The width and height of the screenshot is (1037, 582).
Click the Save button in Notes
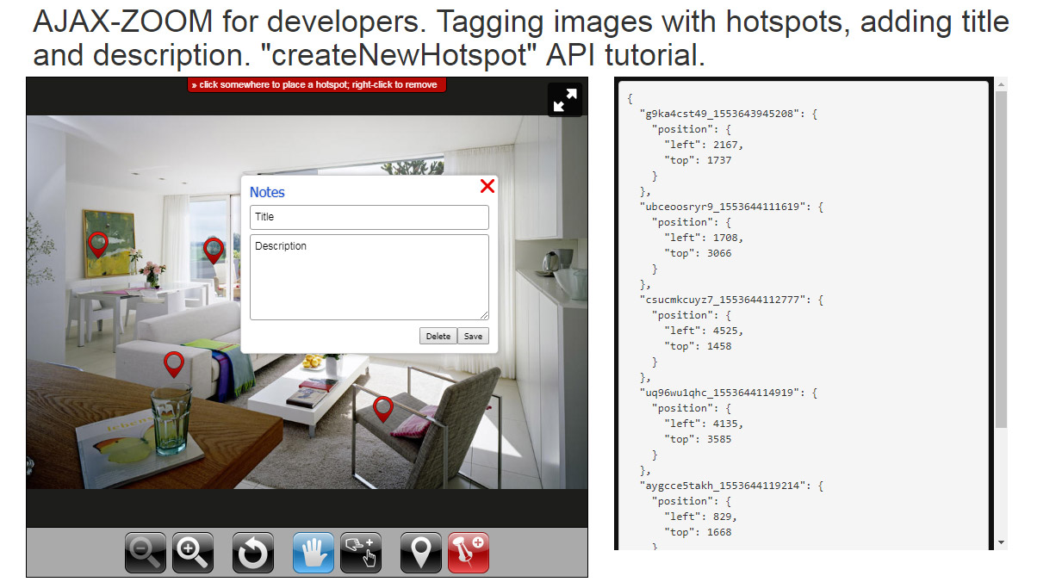[x=473, y=336]
